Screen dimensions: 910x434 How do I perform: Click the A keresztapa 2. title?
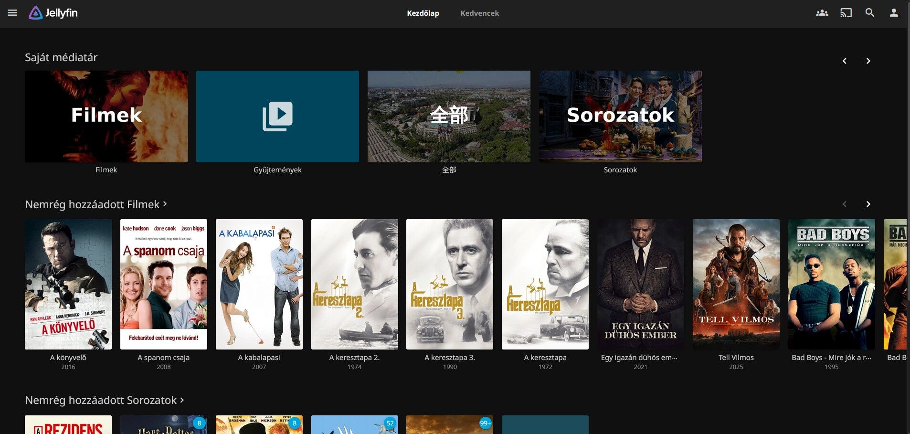point(355,358)
